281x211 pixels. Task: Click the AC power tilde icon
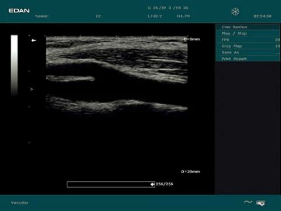pyautogui.click(x=248, y=202)
